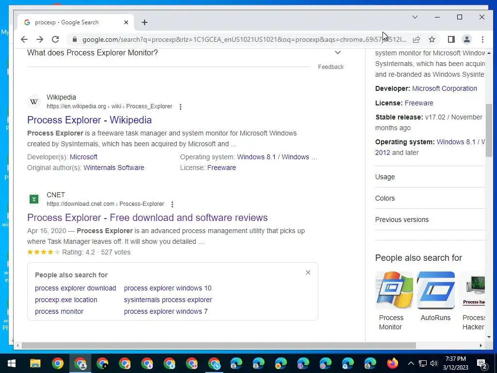Open File Explorer from the taskbar
Screen dimensions: 497x373
tap(35, 363)
